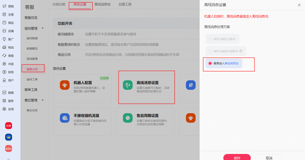Open 数据概览 submenu item
Image resolution: width=305 pixels, height=160 pixels.
[32, 48]
